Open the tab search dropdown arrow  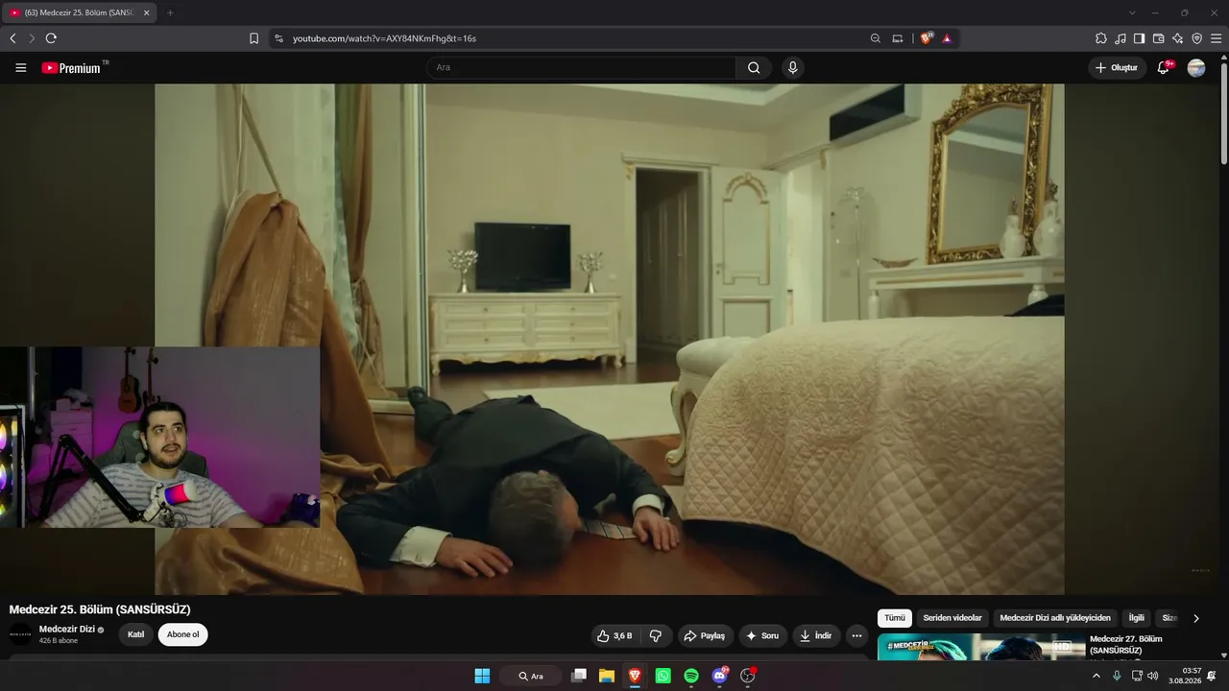(1132, 12)
